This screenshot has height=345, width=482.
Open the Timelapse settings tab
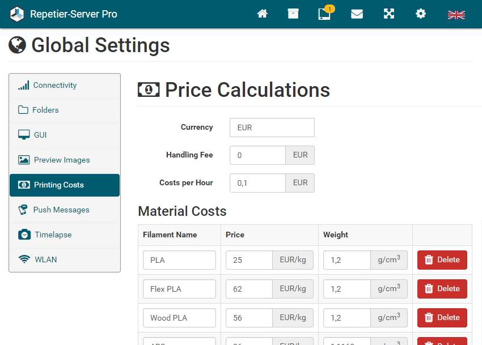click(x=65, y=235)
